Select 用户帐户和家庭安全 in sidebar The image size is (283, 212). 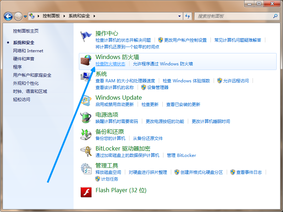pyautogui.click(x=32, y=75)
